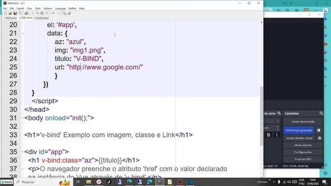This screenshot has height=186, width=331.
Task: Collapse the fold marker at line 35
Action: [23, 152]
